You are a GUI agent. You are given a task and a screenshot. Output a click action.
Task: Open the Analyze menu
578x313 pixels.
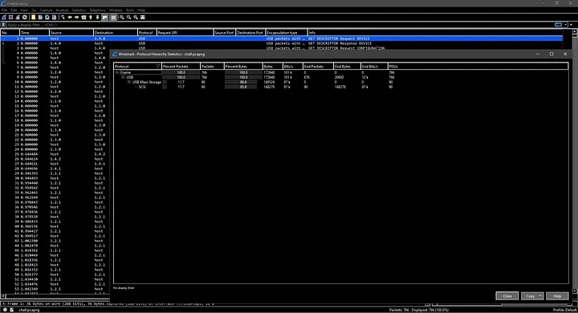62,10
